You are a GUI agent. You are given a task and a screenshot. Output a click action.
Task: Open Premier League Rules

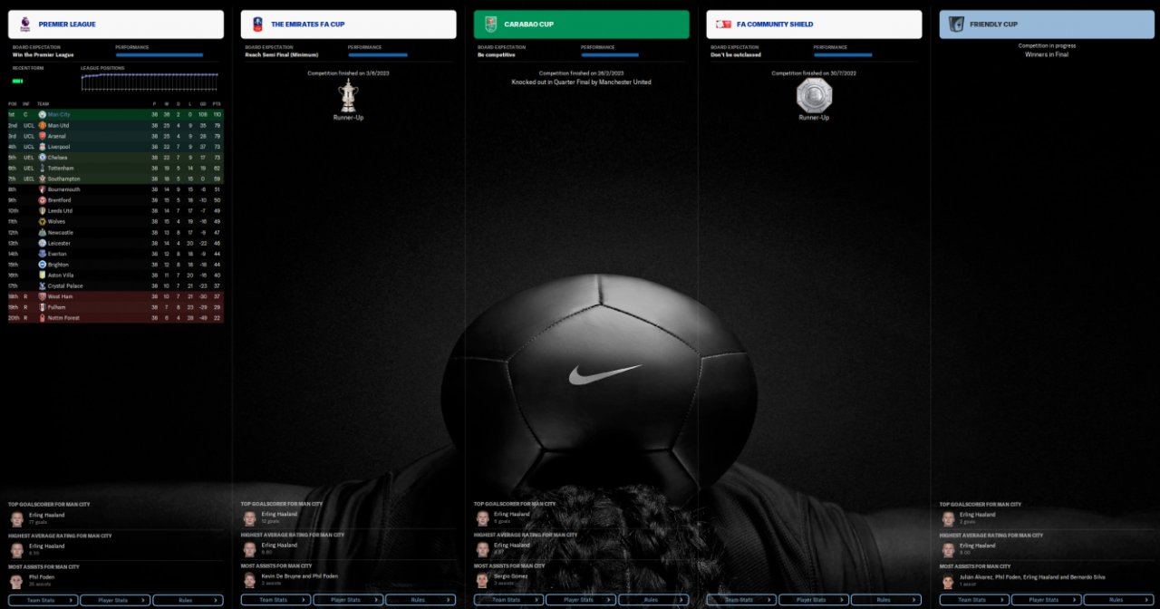(188, 600)
